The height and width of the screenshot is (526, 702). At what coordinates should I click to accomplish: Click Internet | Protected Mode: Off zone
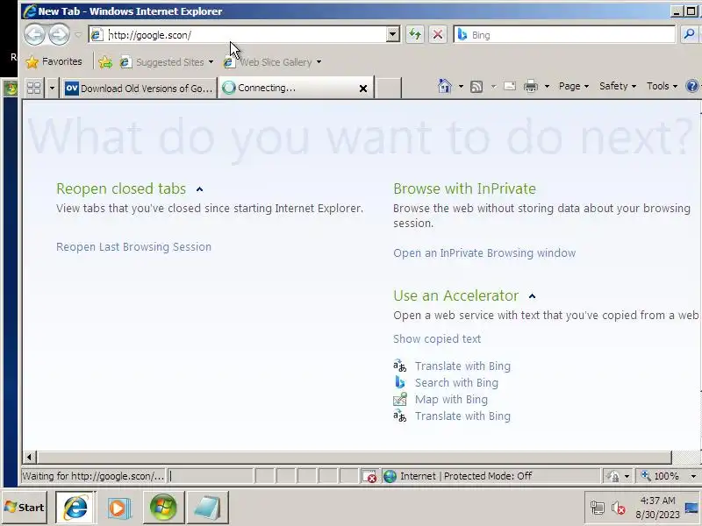(491, 476)
